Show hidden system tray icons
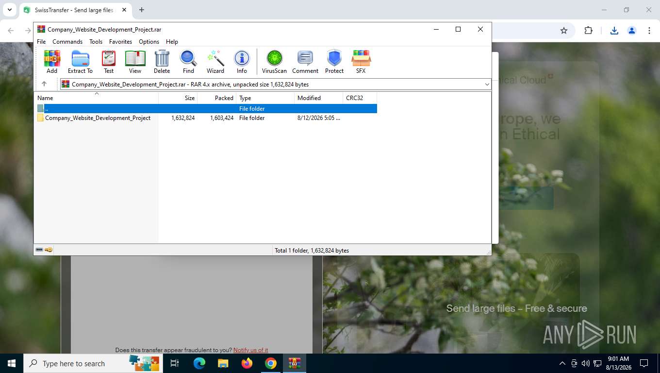The width and height of the screenshot is (660, 373). click(x=562, y=363)
